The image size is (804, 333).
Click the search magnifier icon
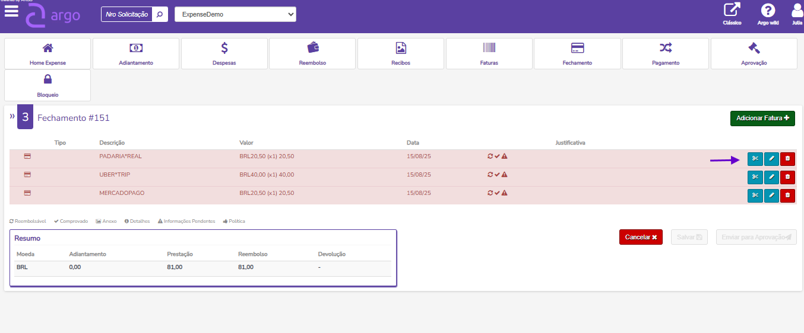click(x=160, y=14)
